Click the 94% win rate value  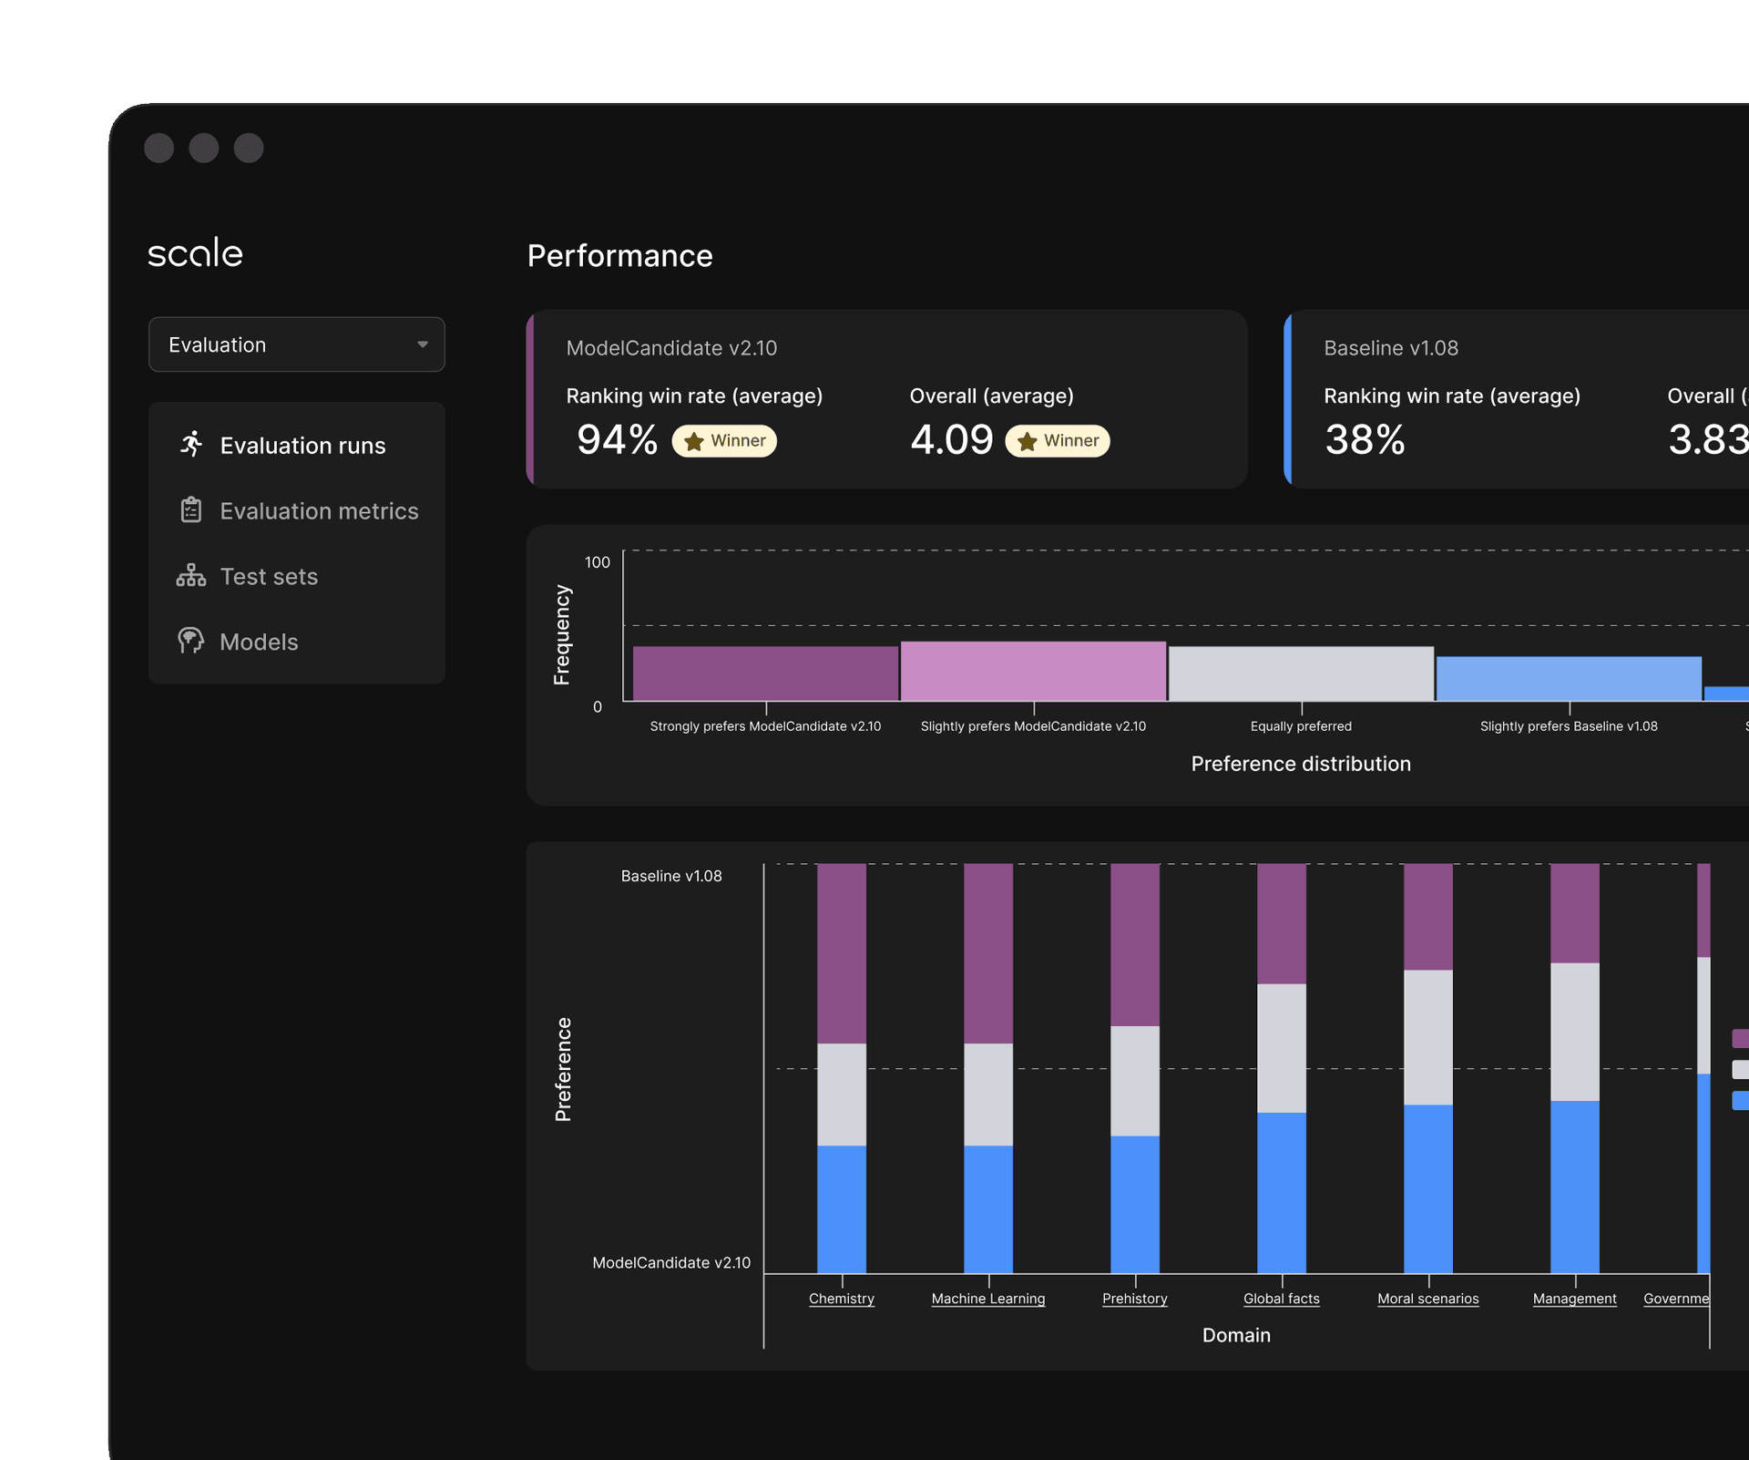pyautogui.click(x=618, y=440)
